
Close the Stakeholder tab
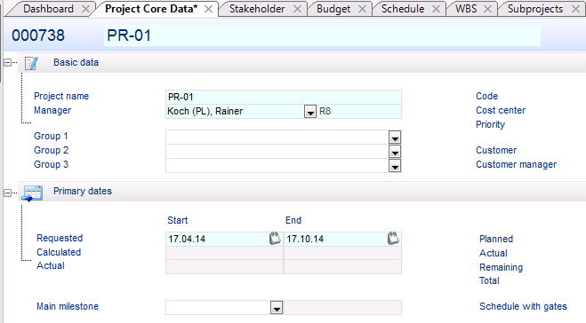coord(297,9)
